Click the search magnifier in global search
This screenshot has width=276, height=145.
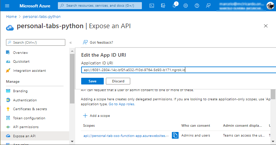(x=62, y=6)
